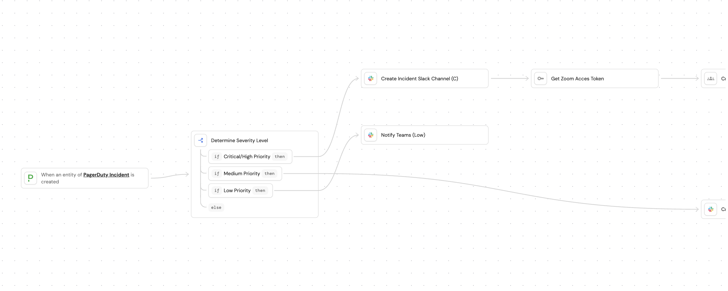Viewport: 728px width, 291px height.
Task: Open the Notify Teams (Low) step
Action: tap(403, 135)
